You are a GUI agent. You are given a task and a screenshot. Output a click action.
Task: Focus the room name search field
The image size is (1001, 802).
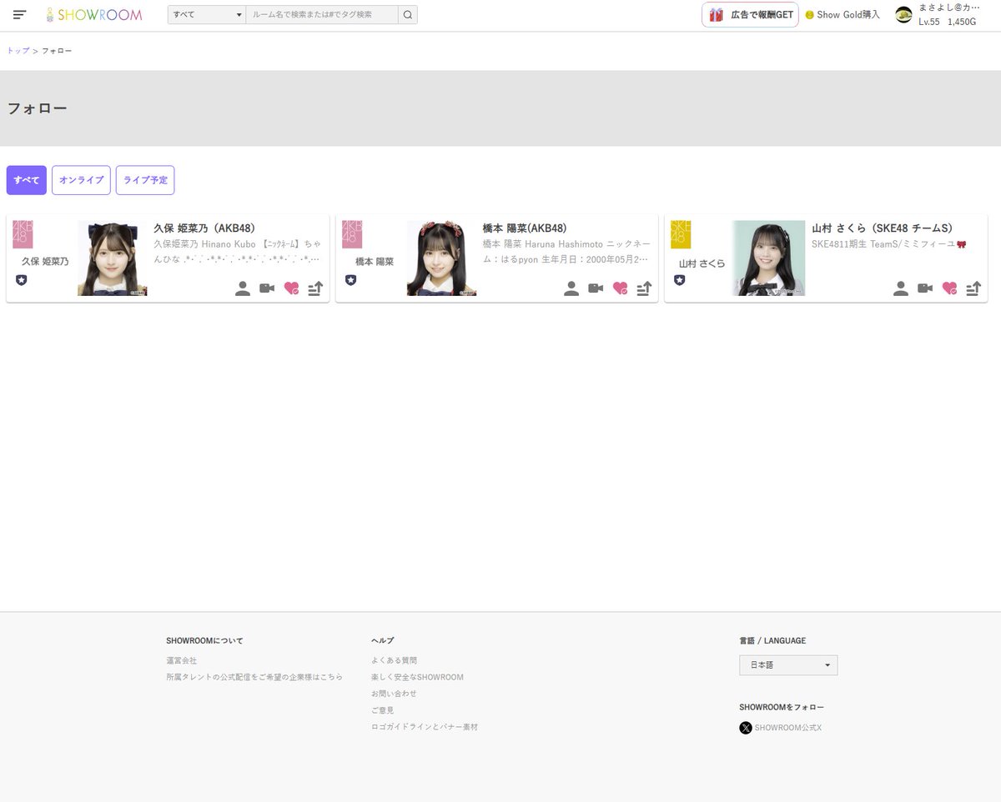(x=322, y=15)
